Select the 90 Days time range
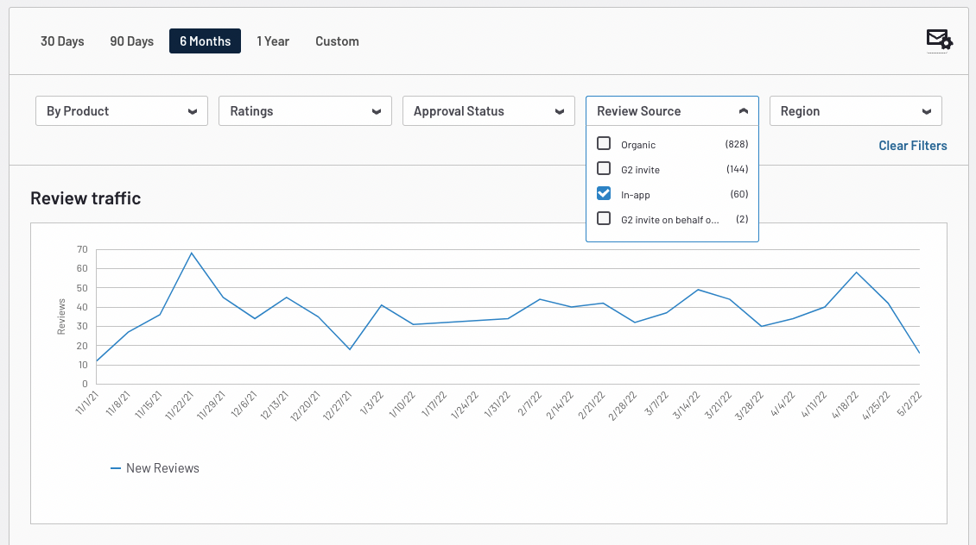This screenshot has height=545, width=976. 131,41
